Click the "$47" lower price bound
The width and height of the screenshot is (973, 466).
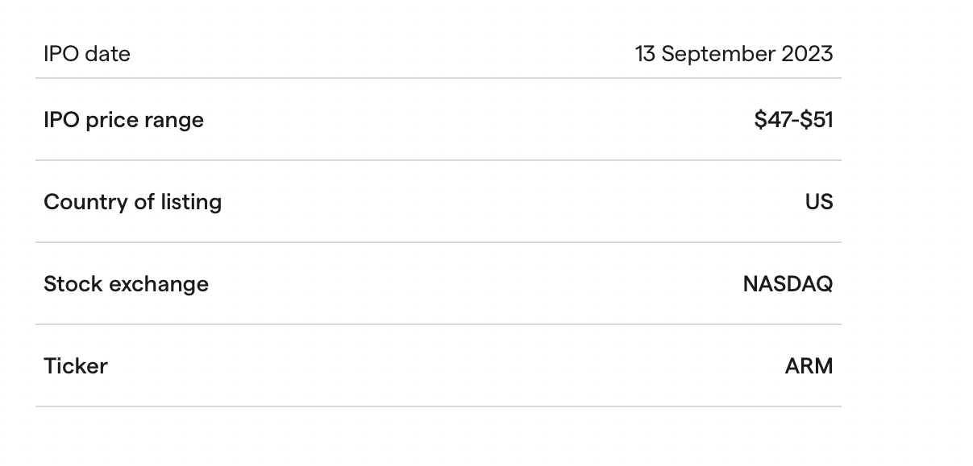772,120
